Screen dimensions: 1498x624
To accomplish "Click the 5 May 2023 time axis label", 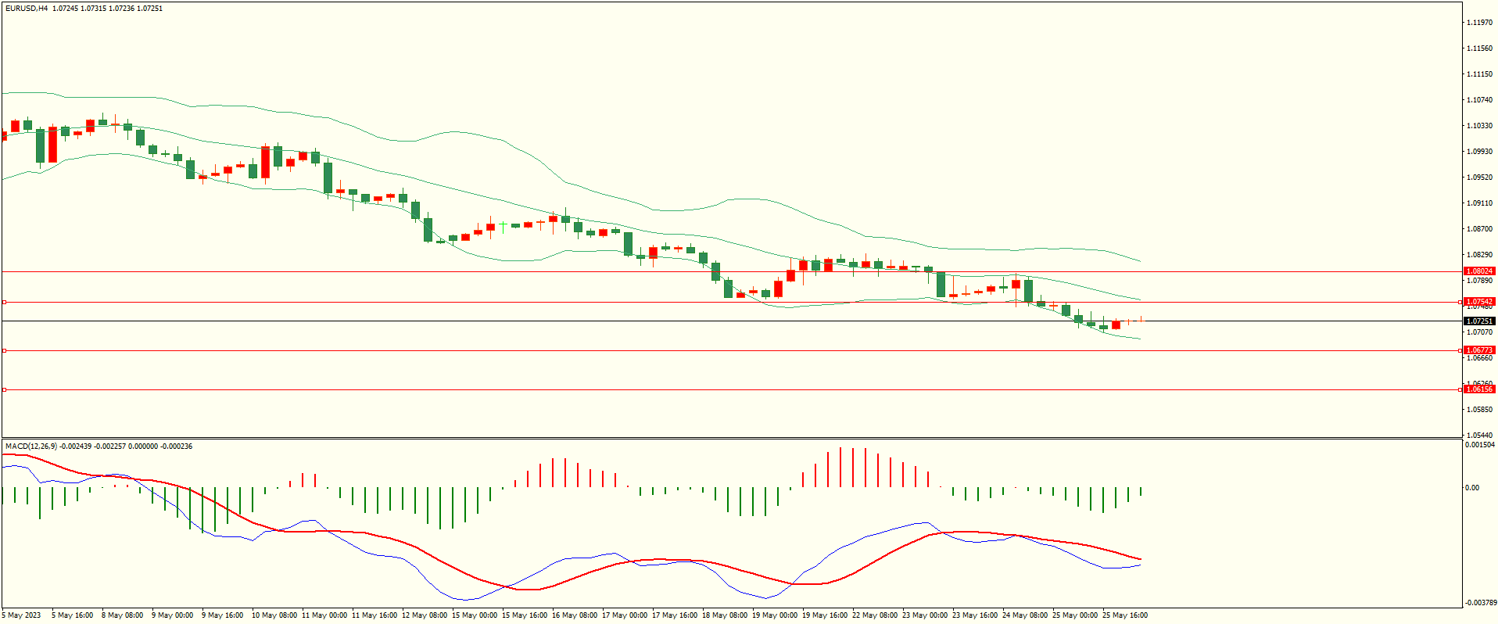I will pyautogui.click(x=21, y=615).
